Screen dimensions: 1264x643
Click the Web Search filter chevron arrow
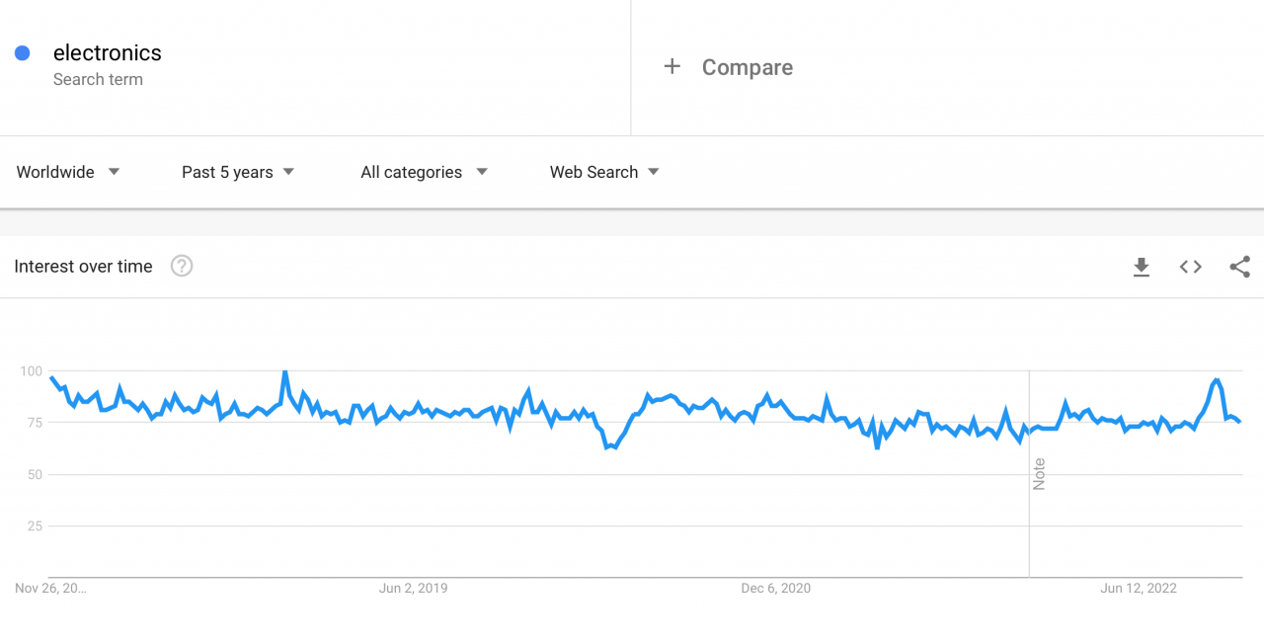coord(653,172)
